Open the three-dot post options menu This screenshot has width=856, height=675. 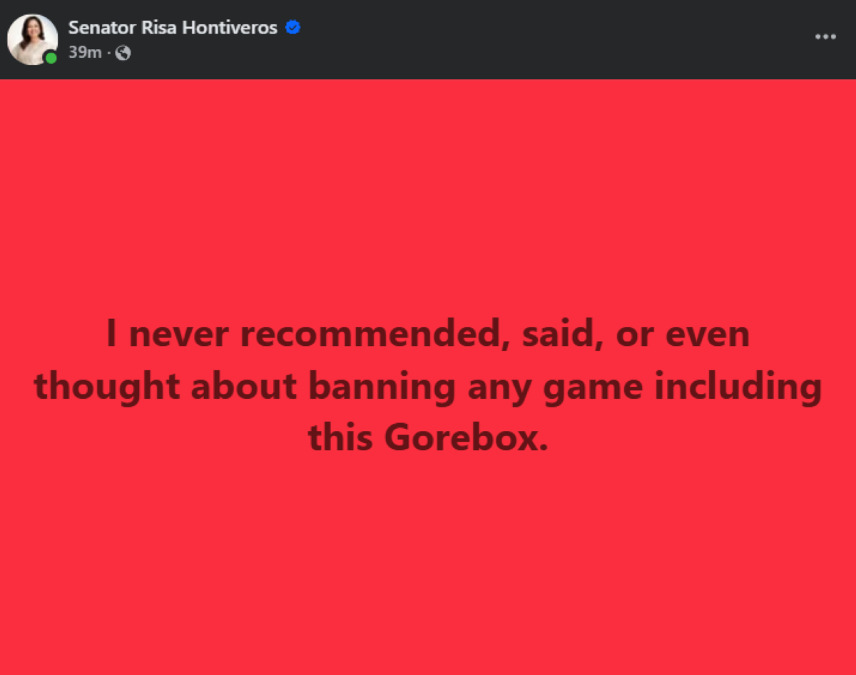825,36
